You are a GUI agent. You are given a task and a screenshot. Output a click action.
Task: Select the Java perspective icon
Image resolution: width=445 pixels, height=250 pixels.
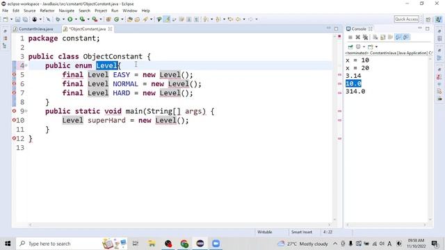pyautogui.click(x=439, y=19)
